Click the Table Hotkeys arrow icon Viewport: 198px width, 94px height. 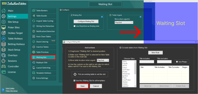click(x=3, y=38)
